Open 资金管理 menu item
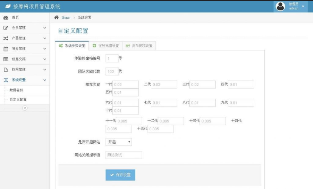Viewport: 315px width, 189px height. 25,49
